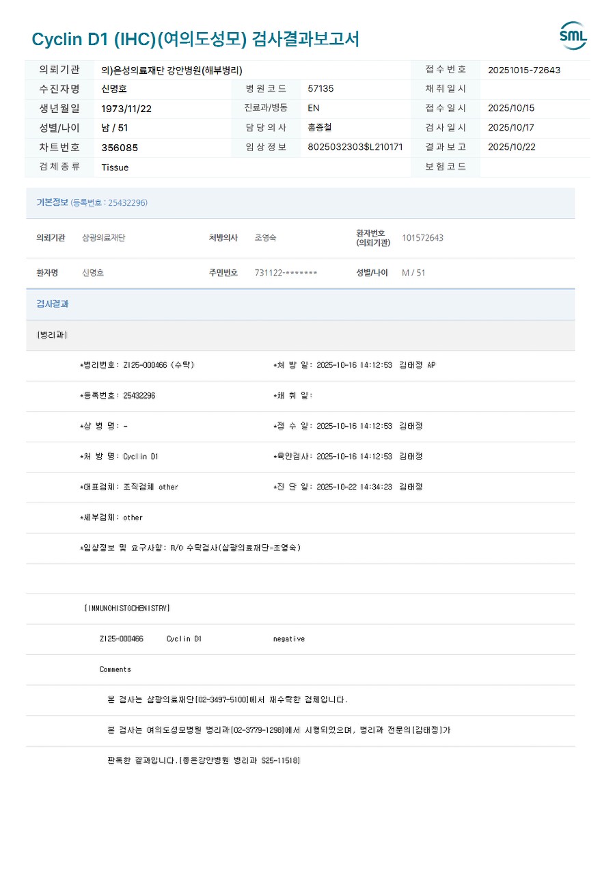Select the disease name line 상 병 명
Screen dimensions: 615x869
pos(103,426)
